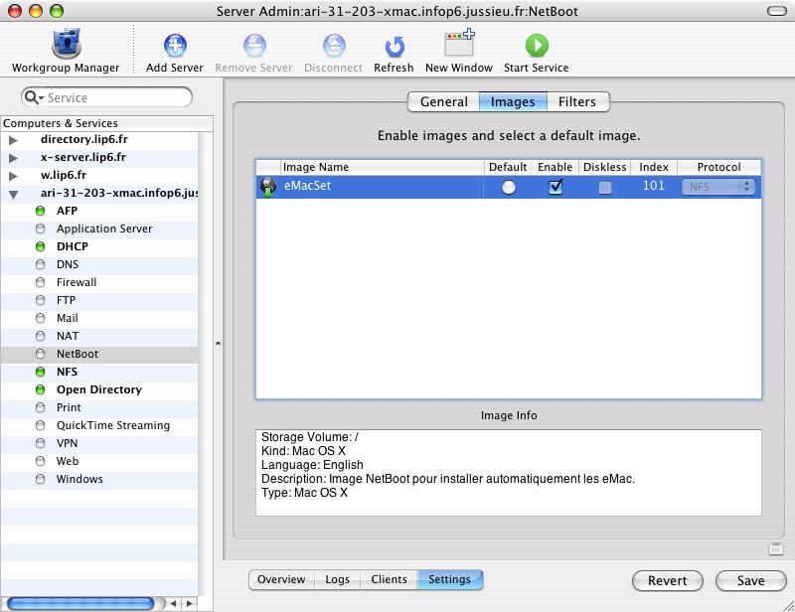Viewport: 795px width, 612px height.
Task: Click the eMacSet image icon
Action: point(268,187)
